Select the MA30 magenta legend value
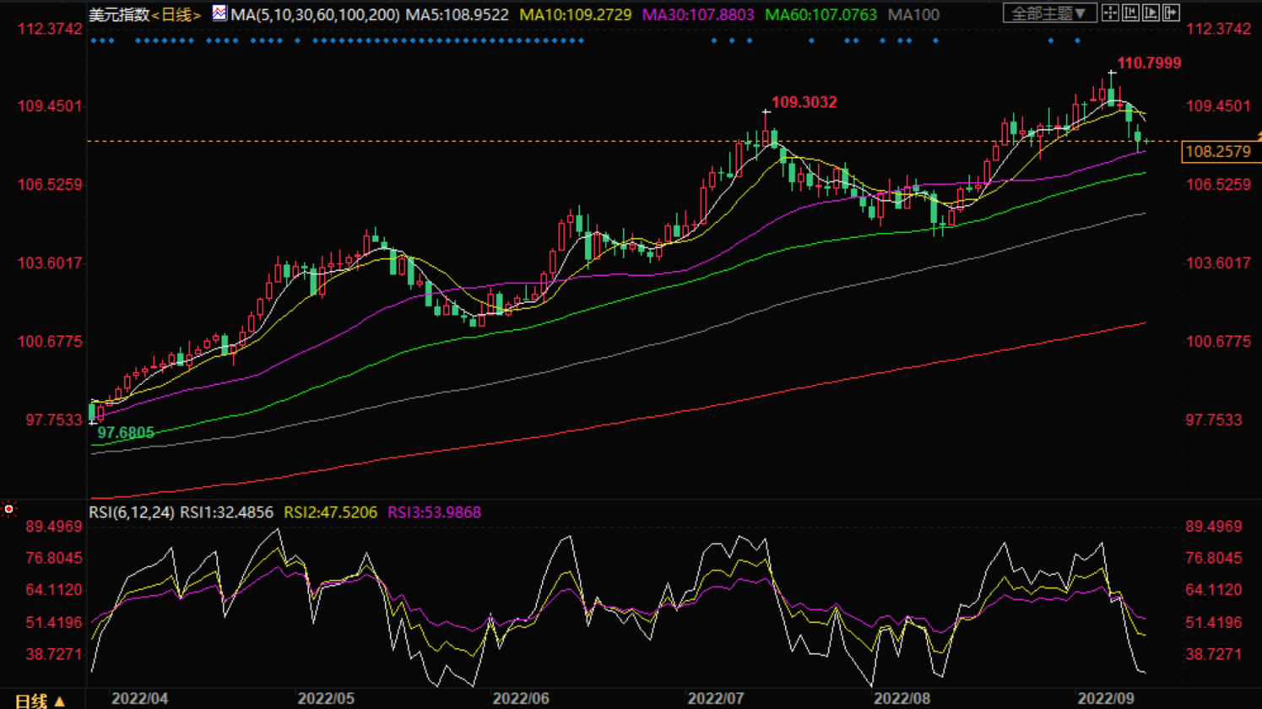 point(698,15)
